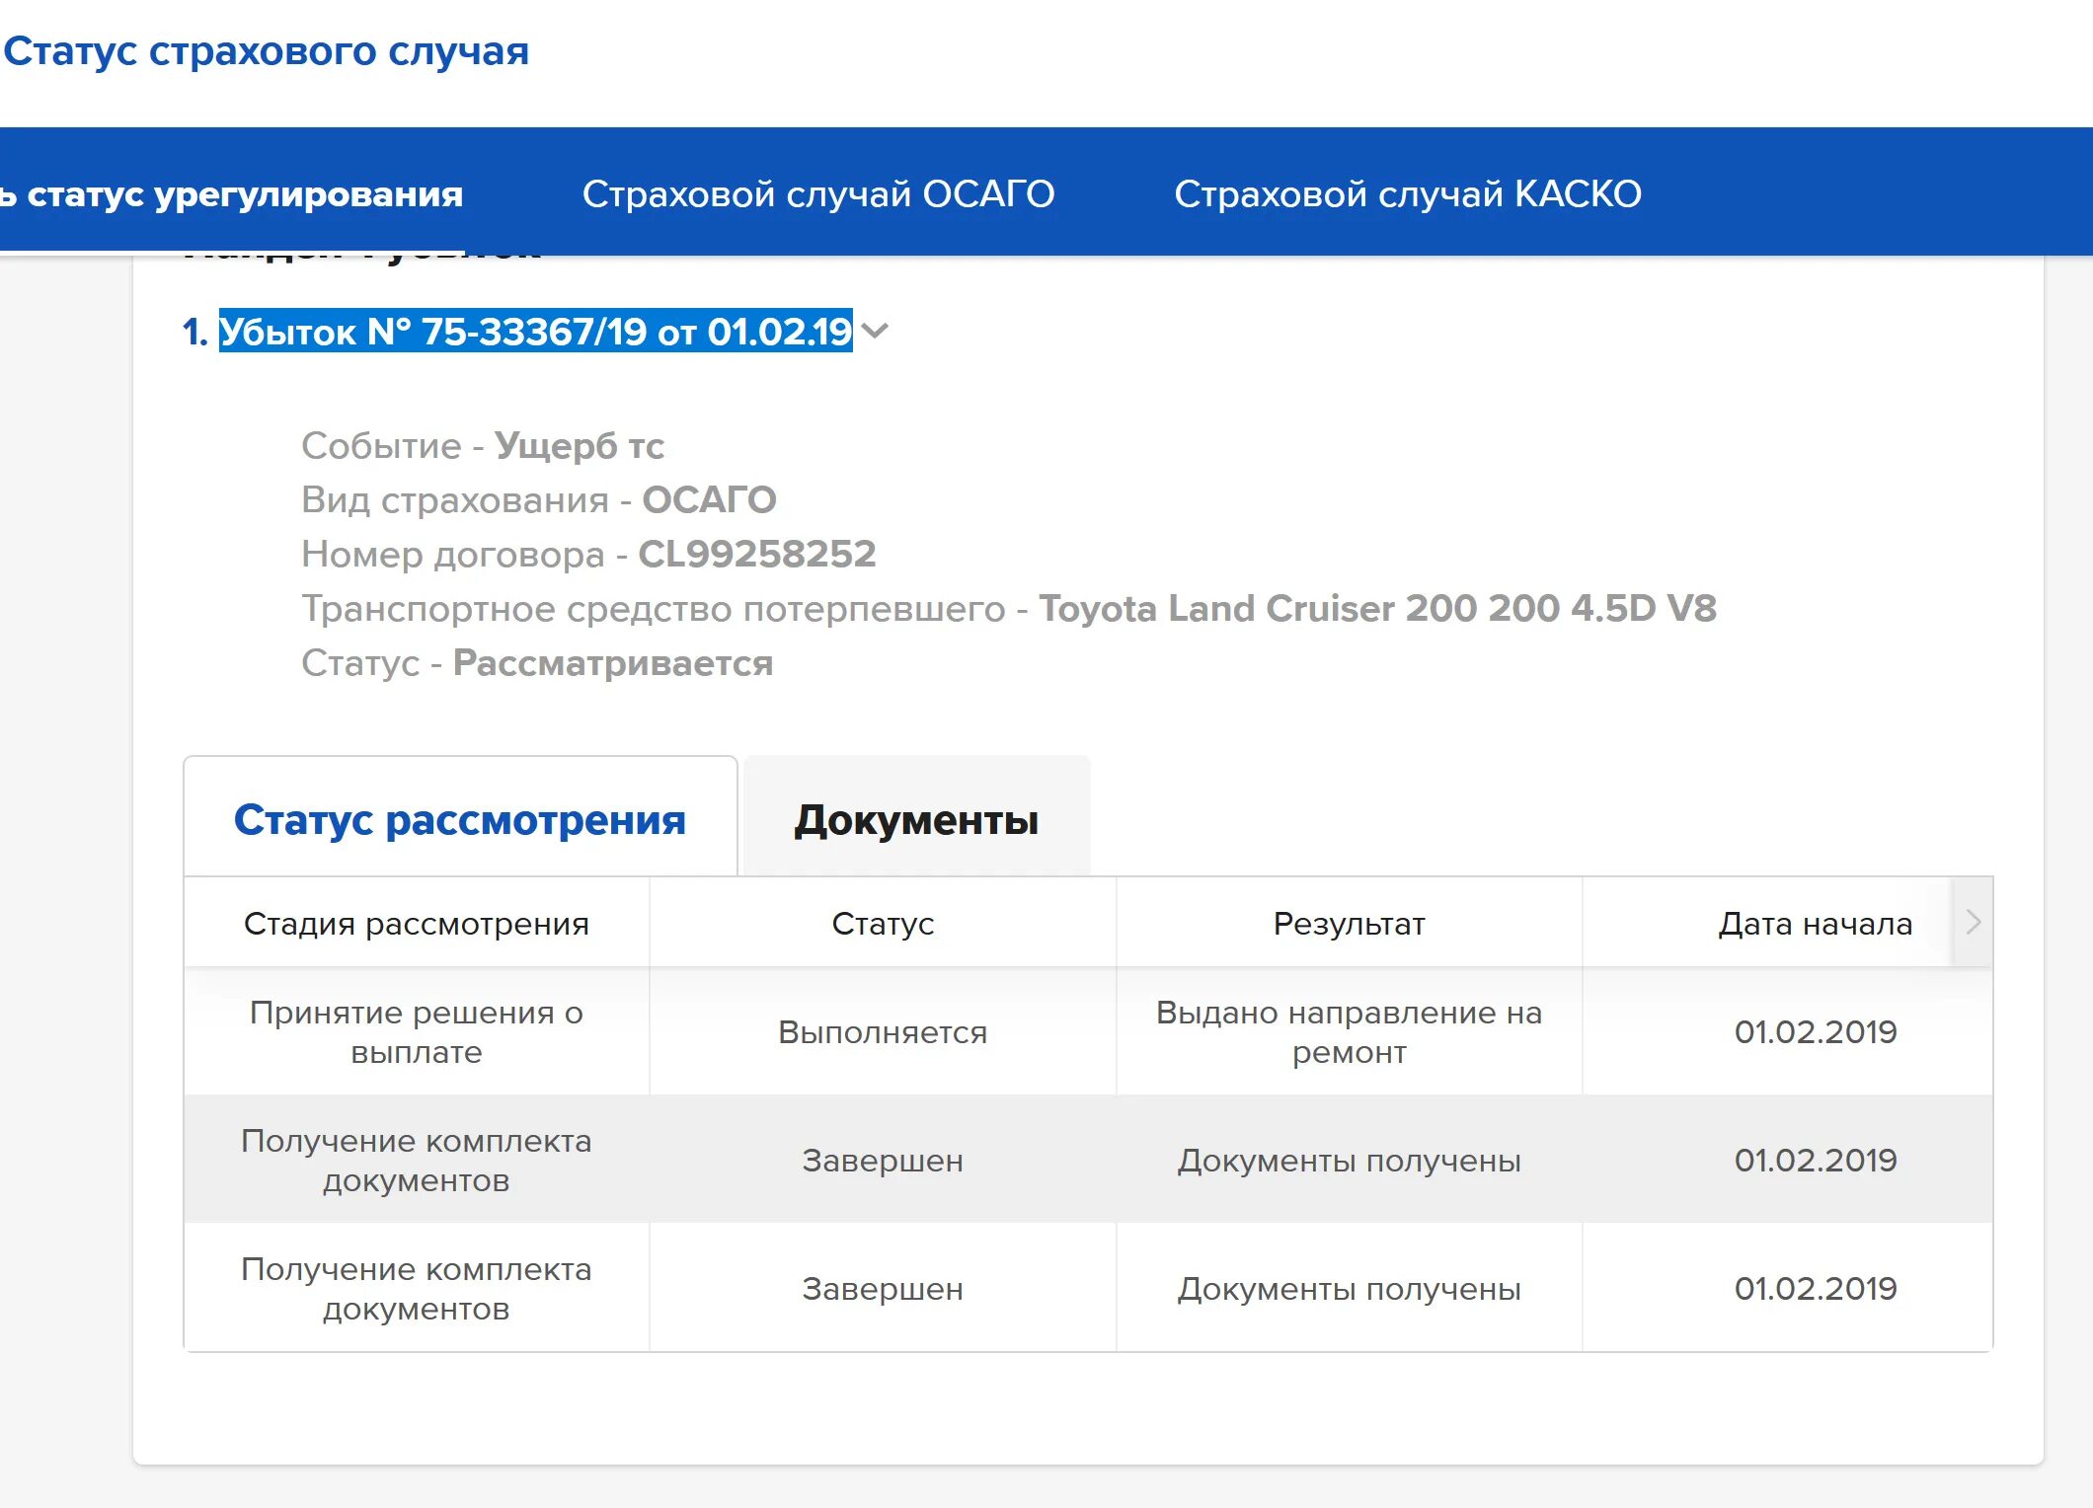Click the ОСАГО insurance type value

710,500
